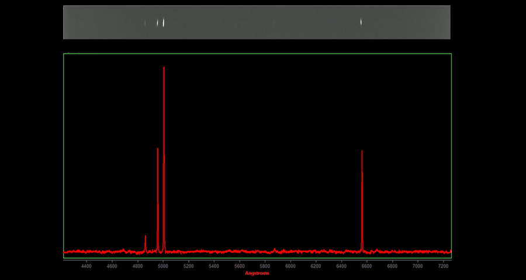
Task: Click the isolated right line in spectrum strip
Action: tap(361, 22)
